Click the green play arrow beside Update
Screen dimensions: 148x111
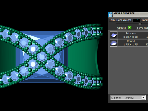[130, 28]
